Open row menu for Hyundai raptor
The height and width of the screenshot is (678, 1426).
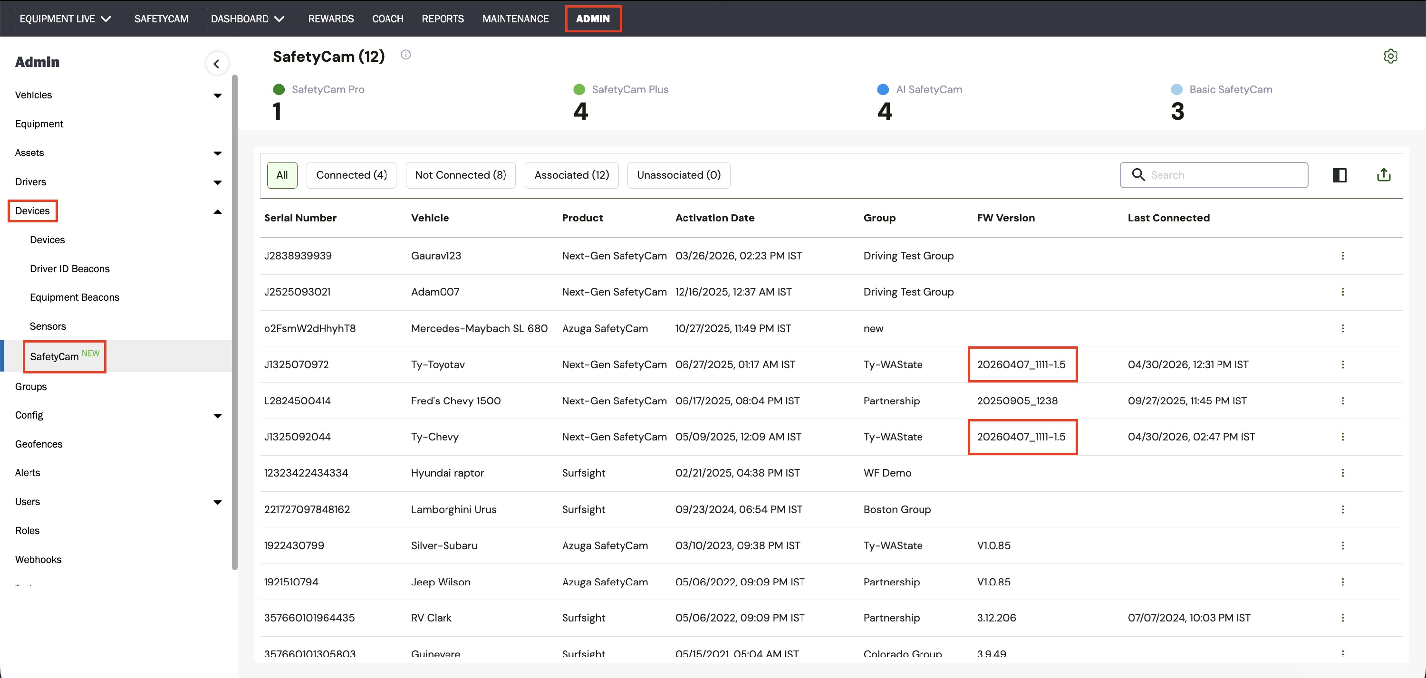pos(1342,473)
